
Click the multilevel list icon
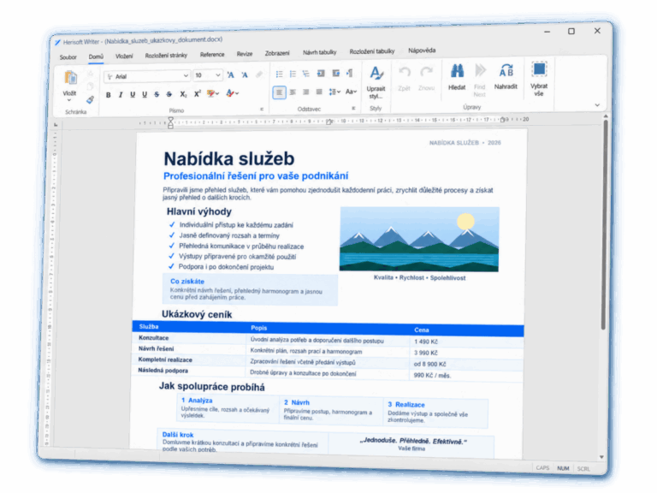coord(306,74)
